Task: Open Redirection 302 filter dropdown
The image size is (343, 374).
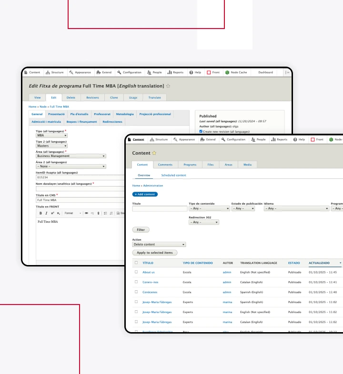Action: (x=204, y=222)
